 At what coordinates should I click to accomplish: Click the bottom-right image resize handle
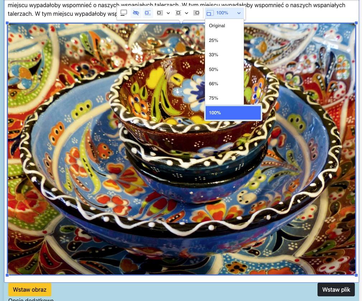(356, 275)
